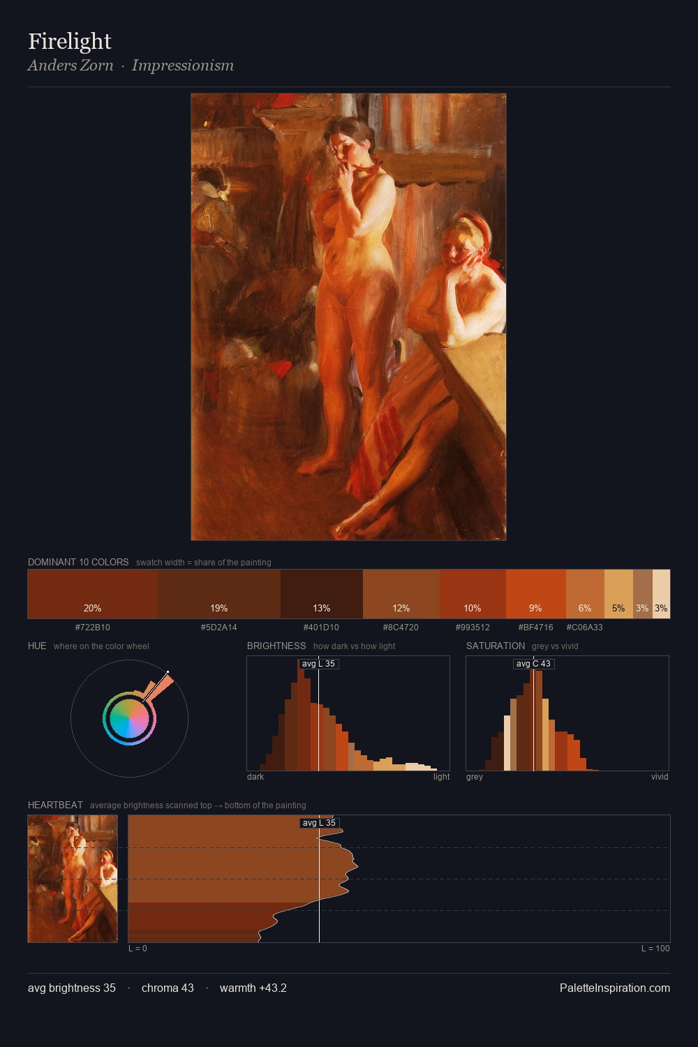This screenshot has width=698, height=1047.
Task: Click the 'BRIGHTNESS' section heading
Action: pos(276,646)
